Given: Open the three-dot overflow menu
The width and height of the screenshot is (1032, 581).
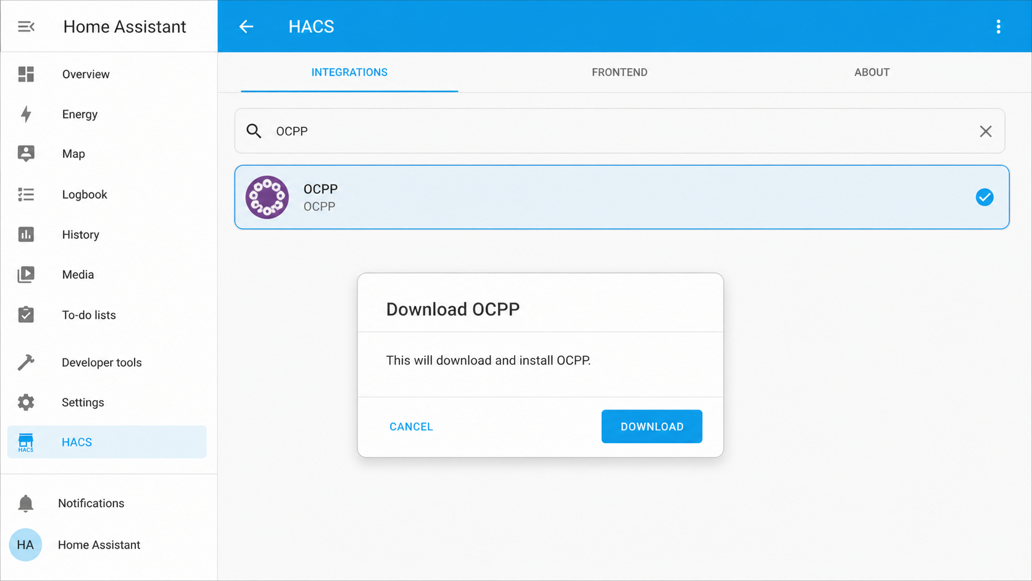Looking at the screenshot, I should tap(998, 27).
